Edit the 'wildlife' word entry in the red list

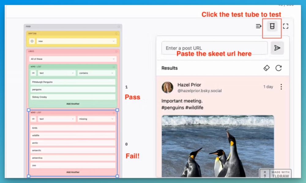point(73,135)
